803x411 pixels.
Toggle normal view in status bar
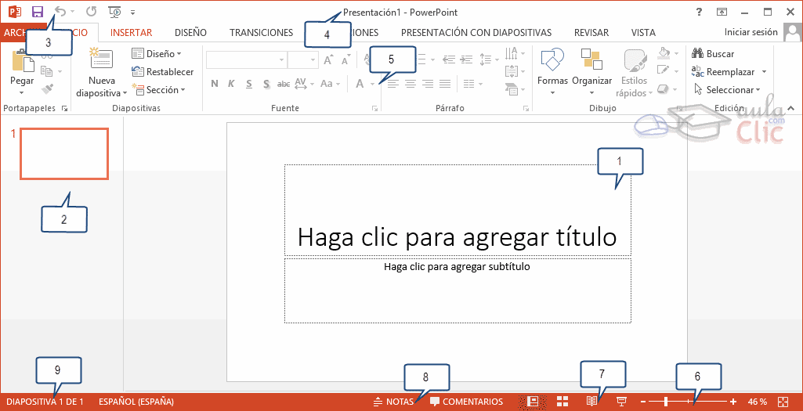click(534, 402)
